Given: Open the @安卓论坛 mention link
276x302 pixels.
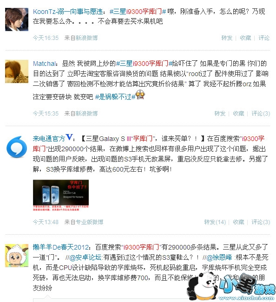Looking at the screenshot, I should pos(85,257).
